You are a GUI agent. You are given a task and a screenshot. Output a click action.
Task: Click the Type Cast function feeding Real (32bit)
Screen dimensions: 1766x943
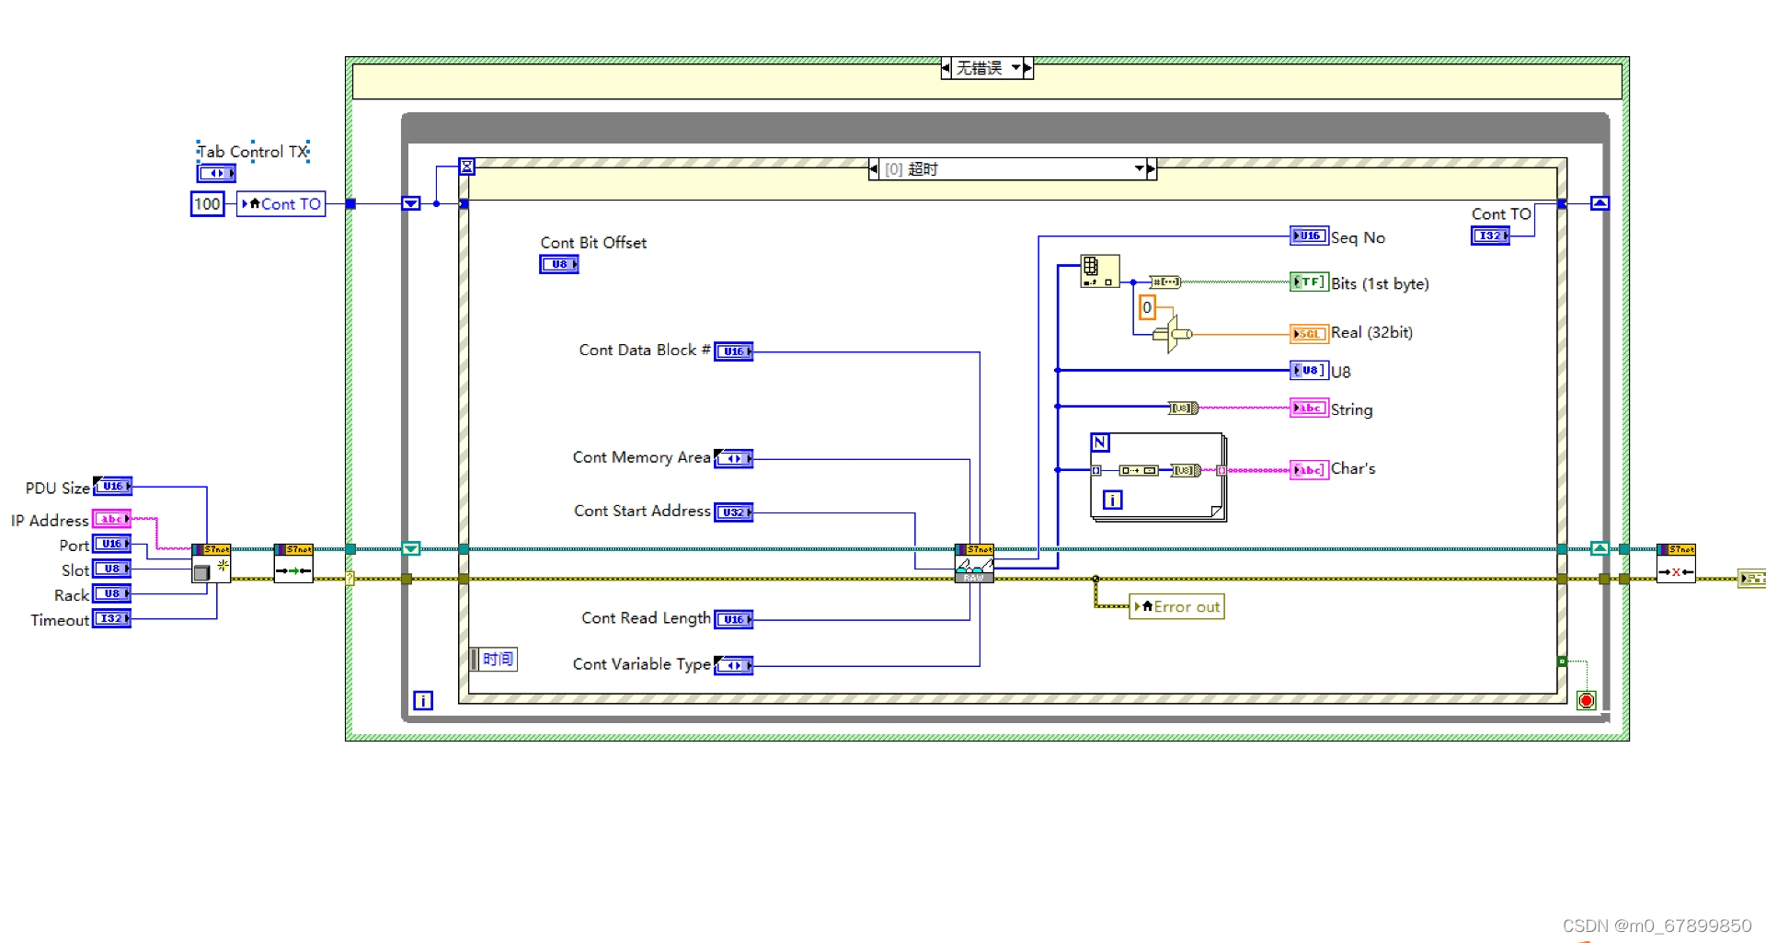click(1175, 333)
